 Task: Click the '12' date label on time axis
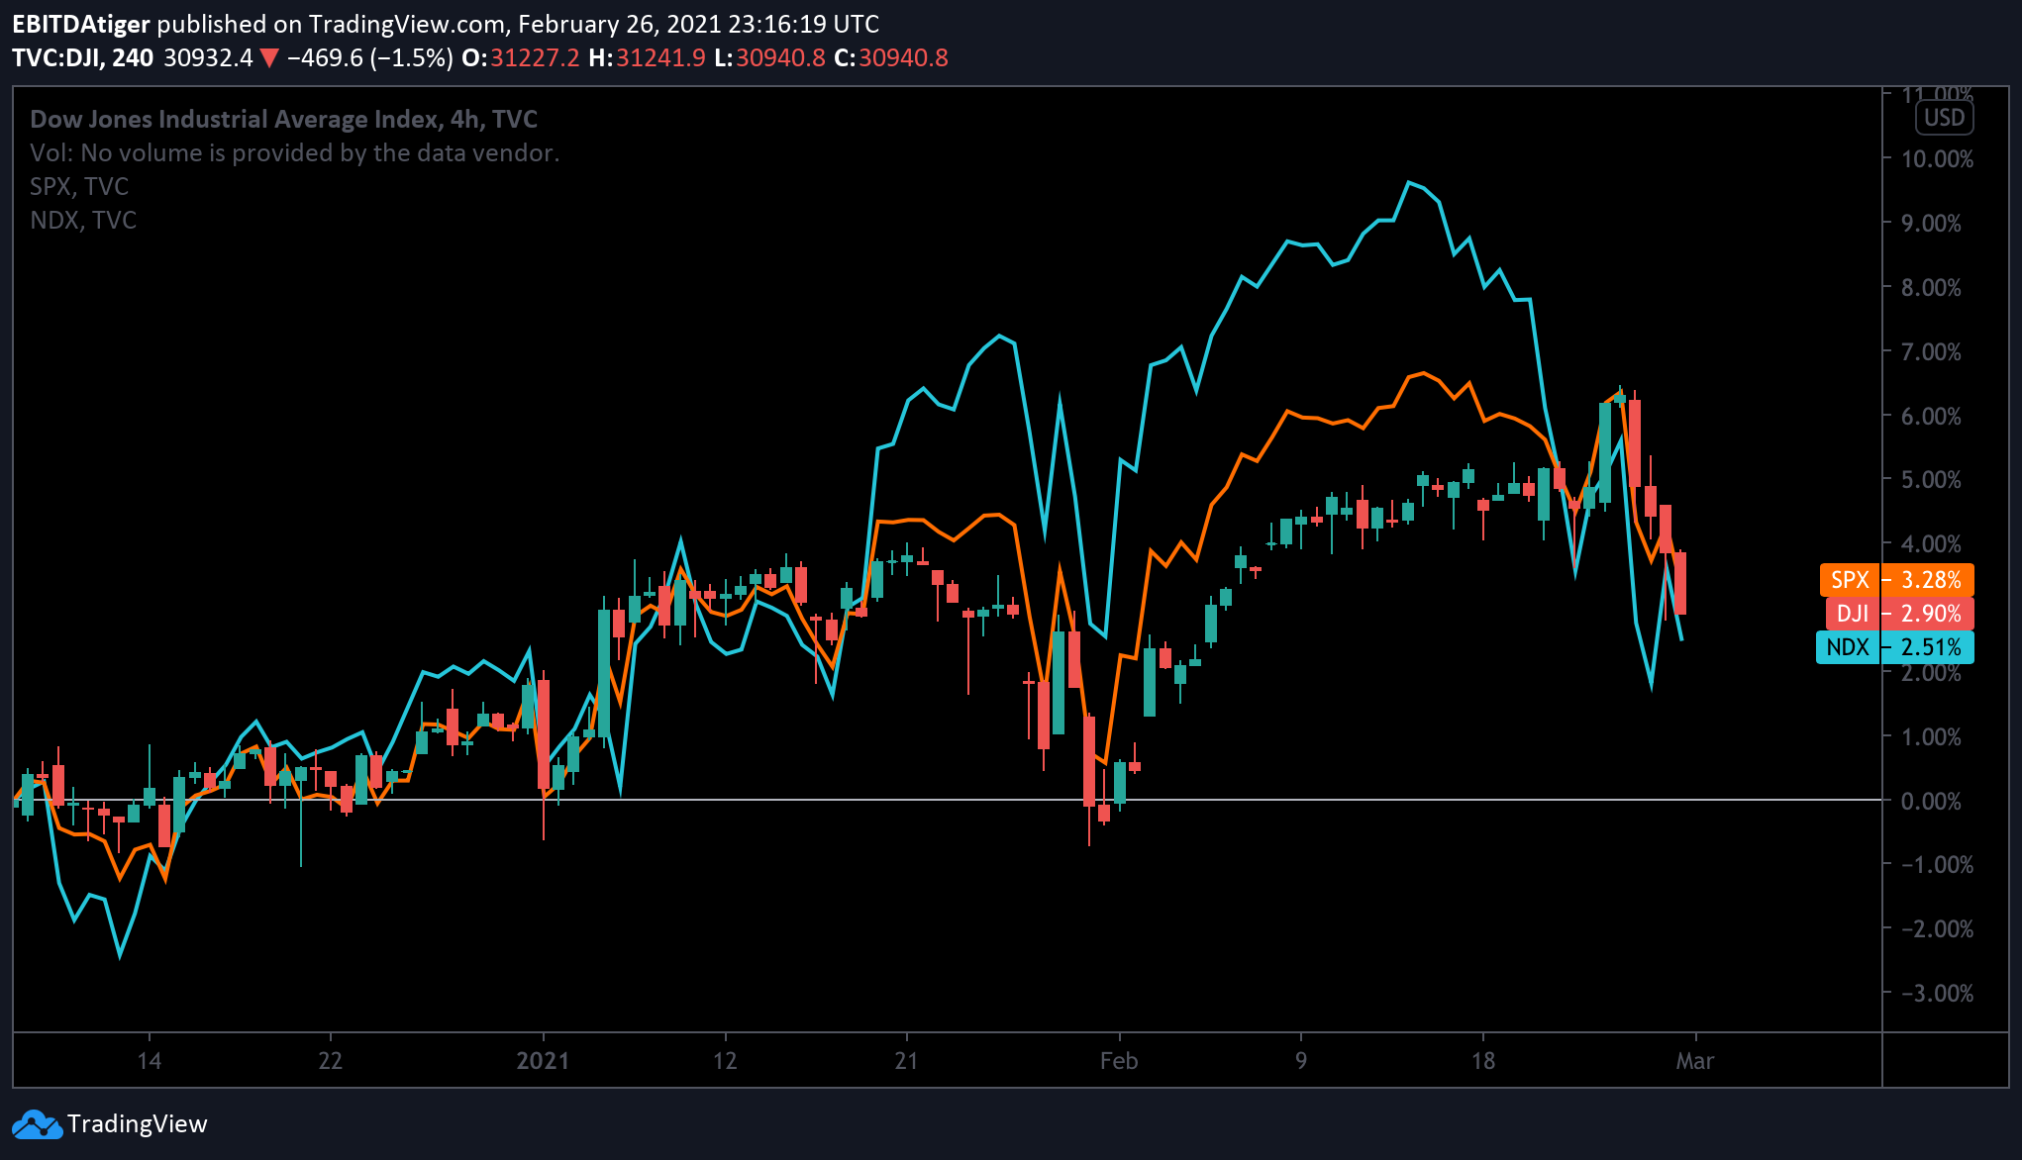tap(725, 1061)
